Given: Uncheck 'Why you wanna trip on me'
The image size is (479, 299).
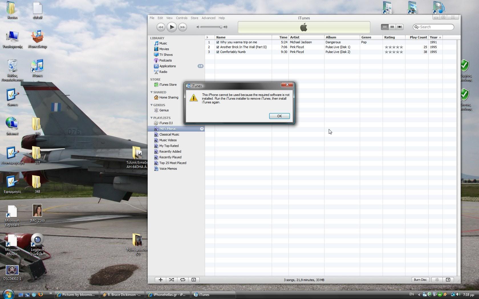Looking at the screenshot, I should pyautogui.click(x=218, y=42).
